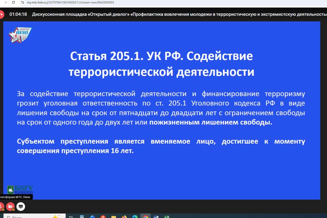Click the red leave call button
The image size is (327, 218).
click(x=1, y=14)
